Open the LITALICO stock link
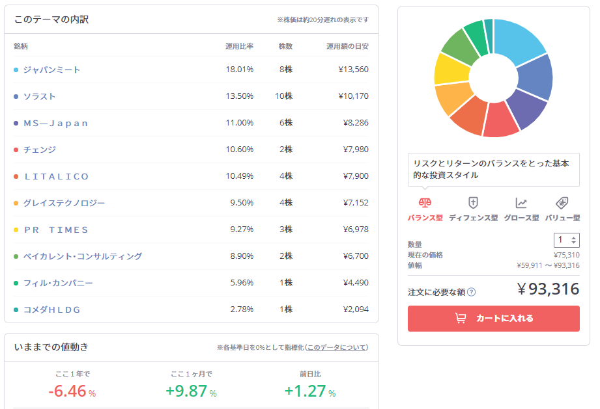The height and width of the screenshot is (409, 600). pyautogui.click(x=56, y=176)
